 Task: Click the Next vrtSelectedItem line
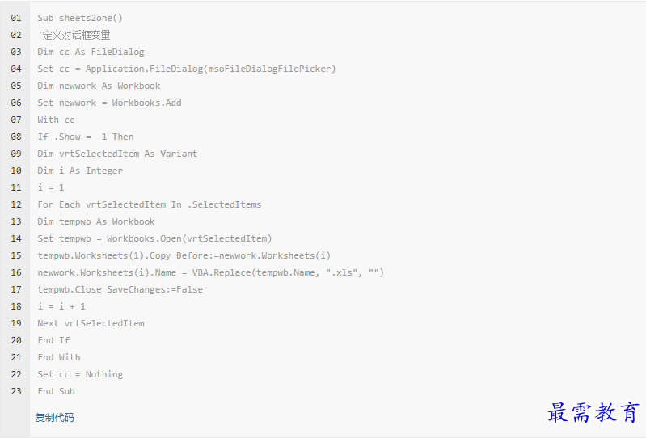(91, 323)
